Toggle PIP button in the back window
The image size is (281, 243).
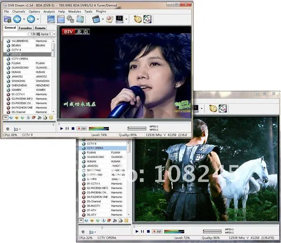[157, 231]
